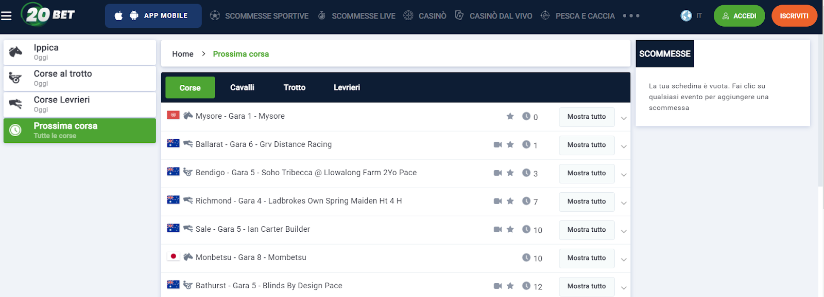824x297 pixels.
Task: Click Monbetsu Gara 8 Mombetsu race name
Action: click(251, 257)
